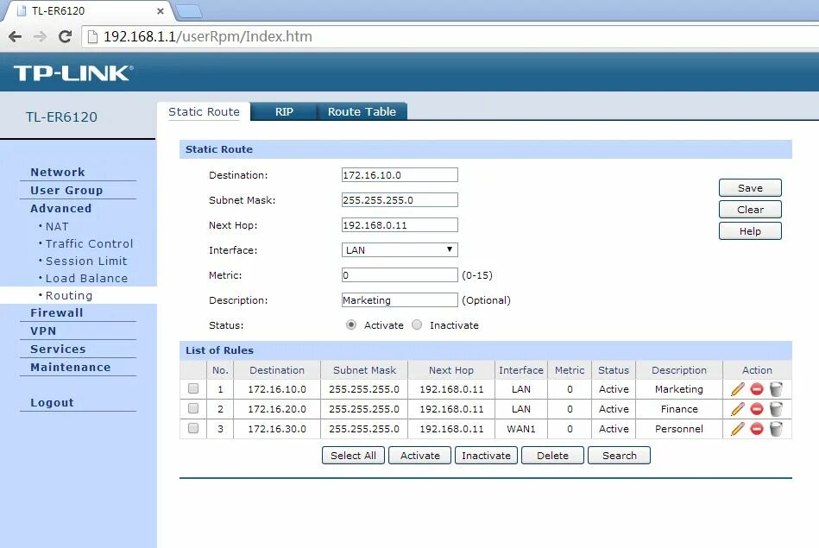
Task: Switch to the RIP tab
Action: coord(283,111)
